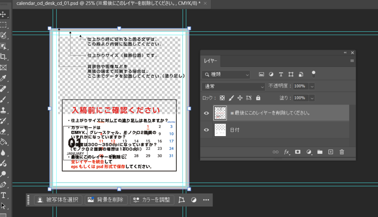378x217 pixels.
Task: Choose the Pen tool
Action: pos(3,184)
